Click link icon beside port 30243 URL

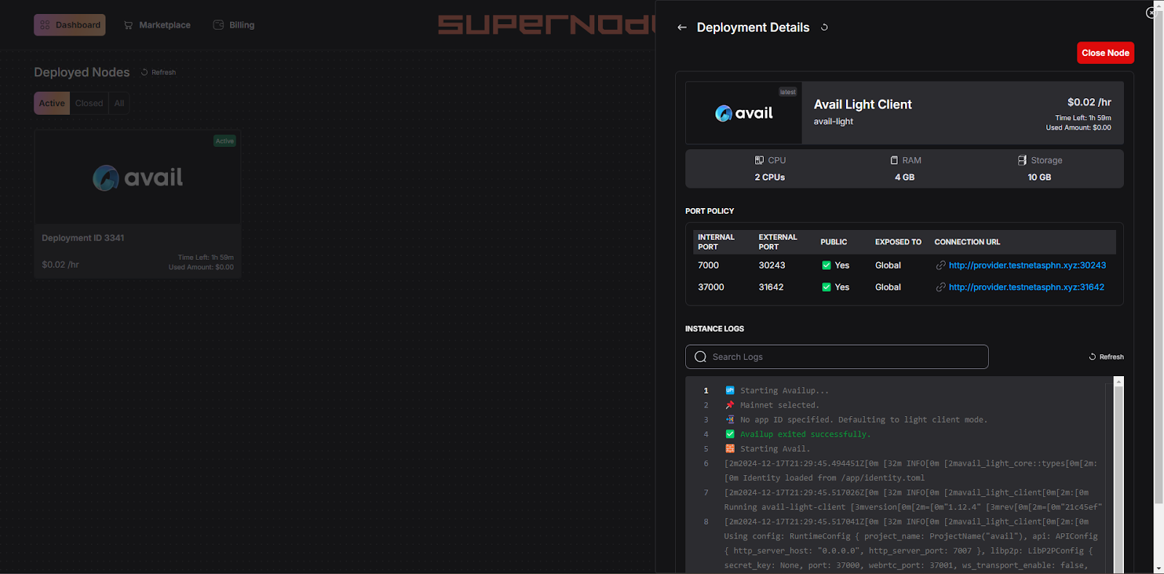coord(941,266)
